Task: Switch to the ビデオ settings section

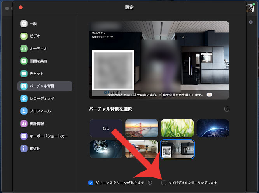Action: tap(45, 36)
